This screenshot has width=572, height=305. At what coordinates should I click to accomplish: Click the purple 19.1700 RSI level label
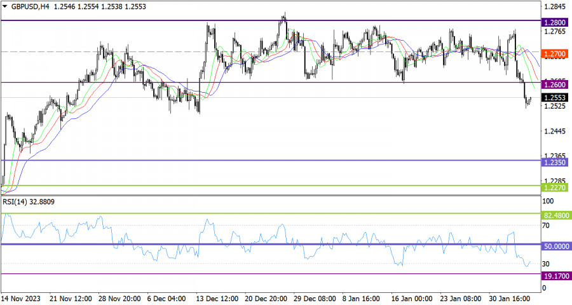coord(556,276)
